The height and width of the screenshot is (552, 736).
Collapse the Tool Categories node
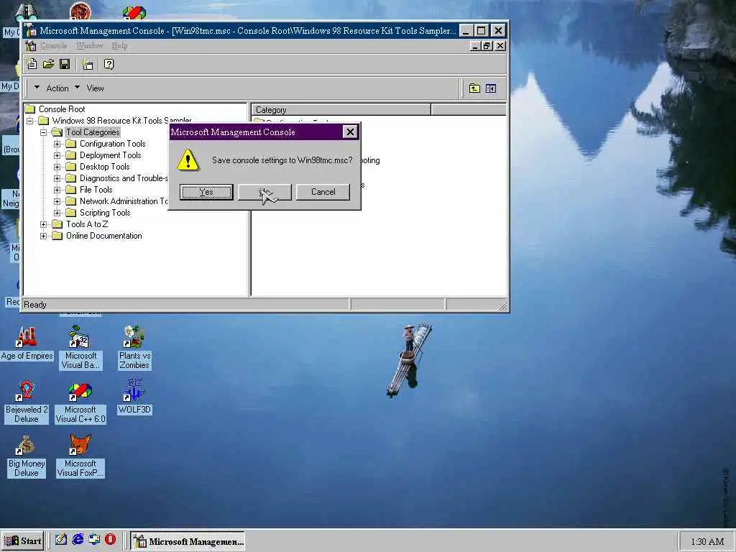(x=43, y=133)
